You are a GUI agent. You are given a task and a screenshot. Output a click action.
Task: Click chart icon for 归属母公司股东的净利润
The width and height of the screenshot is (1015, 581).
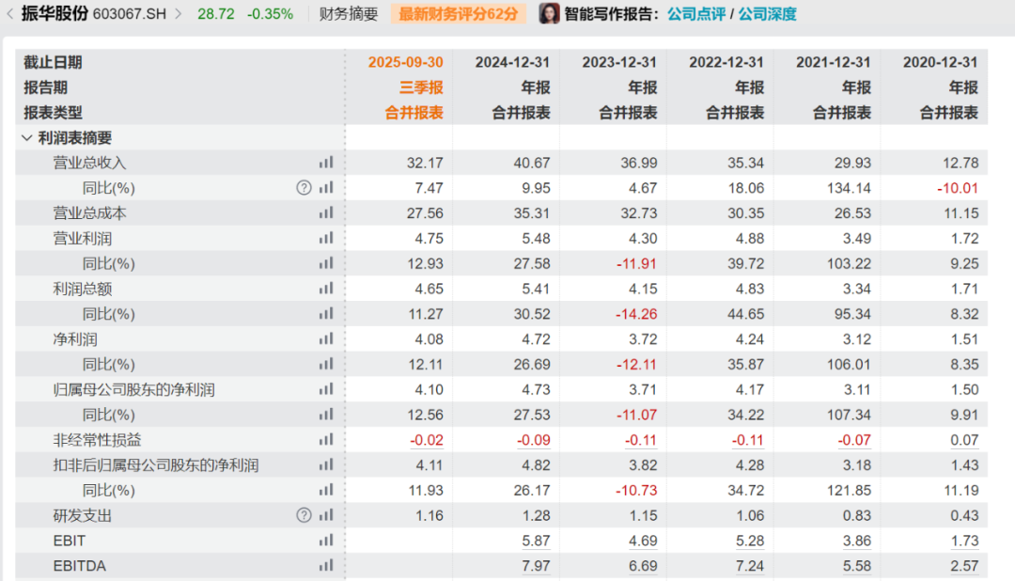326,389
